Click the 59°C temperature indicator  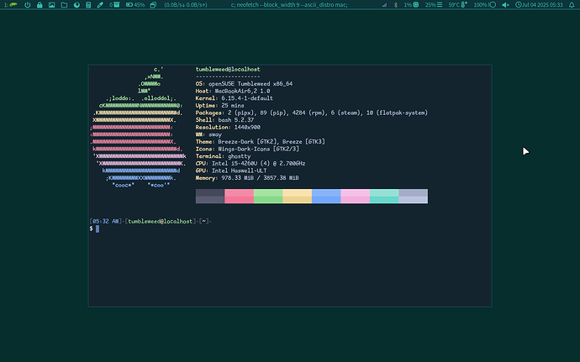coord(458,5)
